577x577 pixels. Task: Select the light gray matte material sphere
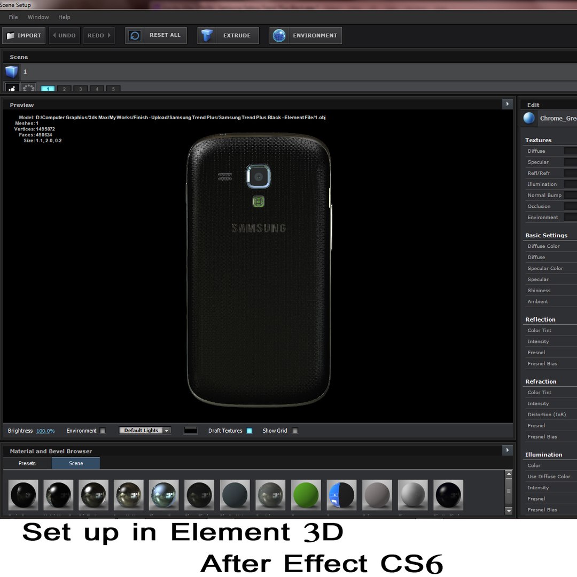(412, 495)
